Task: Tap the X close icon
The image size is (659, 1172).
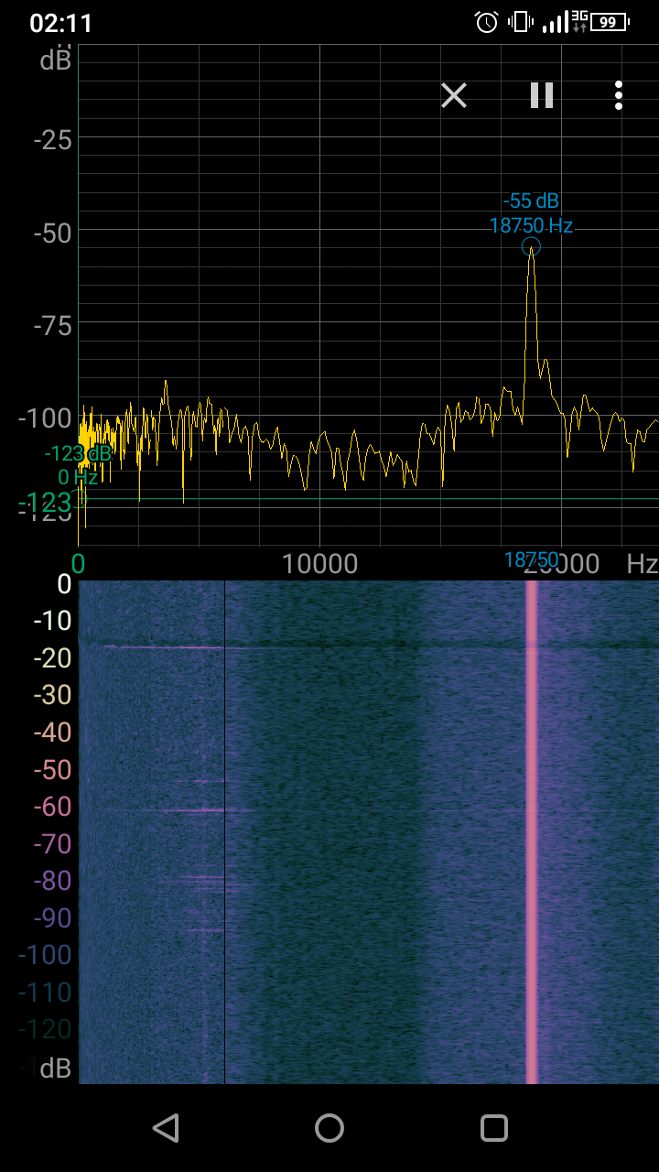Action: (454, 95)
